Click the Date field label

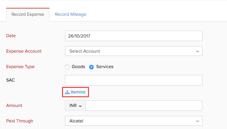[11, 36]
